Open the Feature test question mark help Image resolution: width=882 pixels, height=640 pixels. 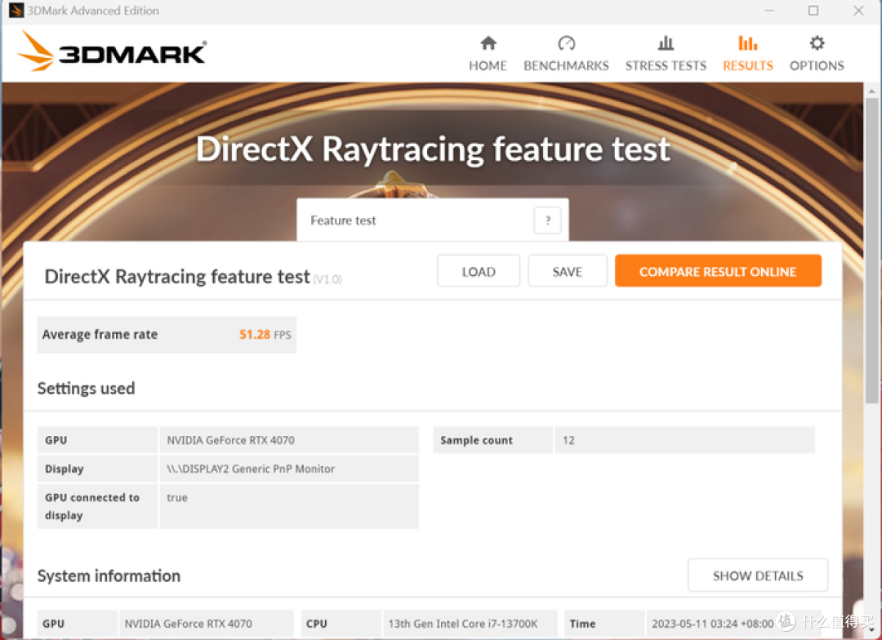tap(547, 220)
